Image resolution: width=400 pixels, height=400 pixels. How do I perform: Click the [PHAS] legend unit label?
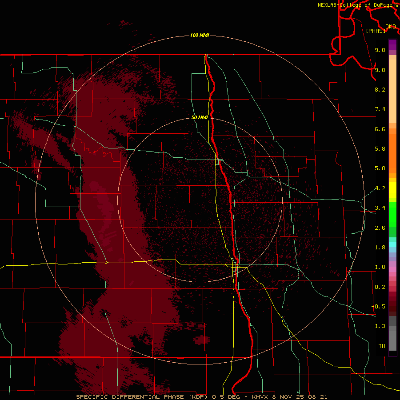376,31
